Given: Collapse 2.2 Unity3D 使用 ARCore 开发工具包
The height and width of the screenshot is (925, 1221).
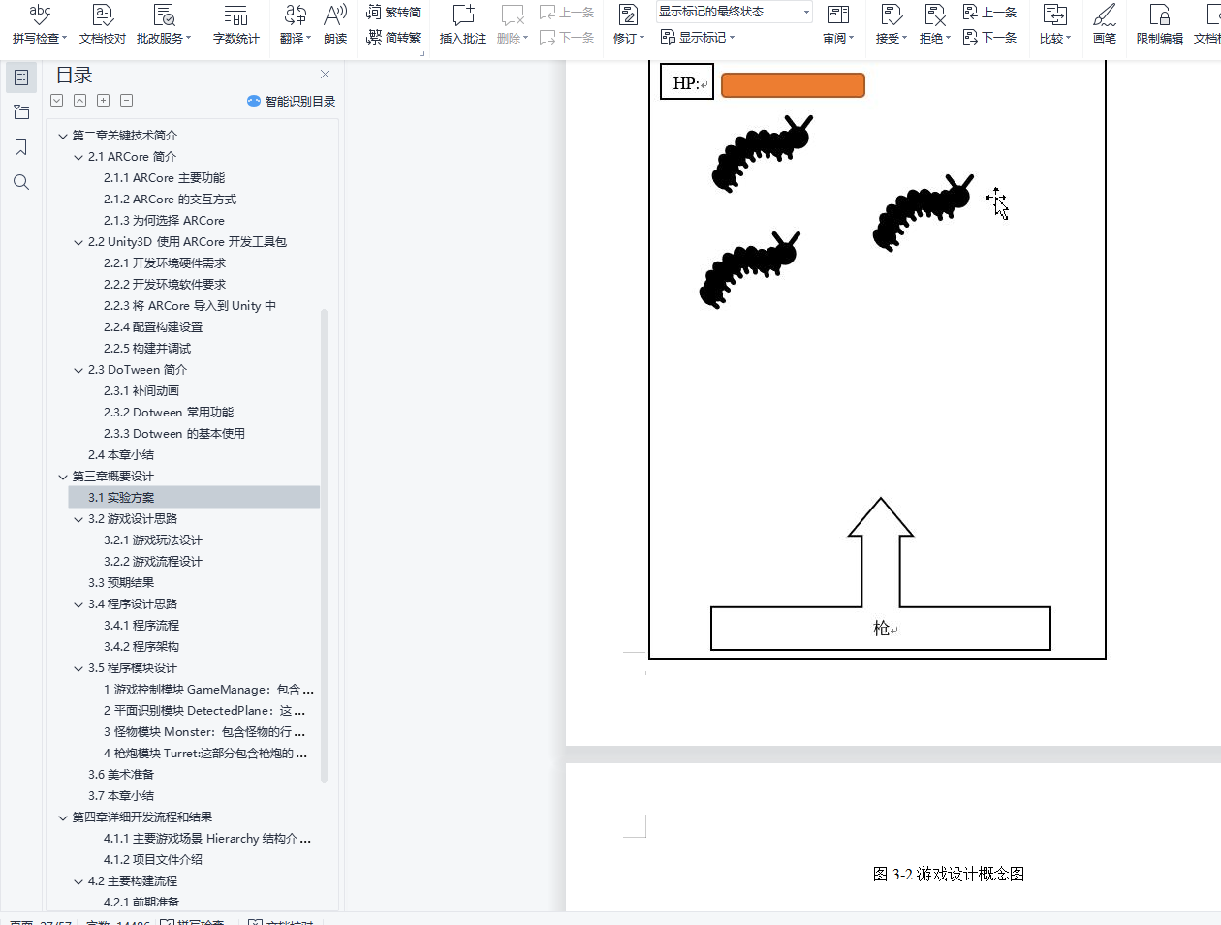Looking at the screenshot, I should pyautogui.click(x=78, y=242).
